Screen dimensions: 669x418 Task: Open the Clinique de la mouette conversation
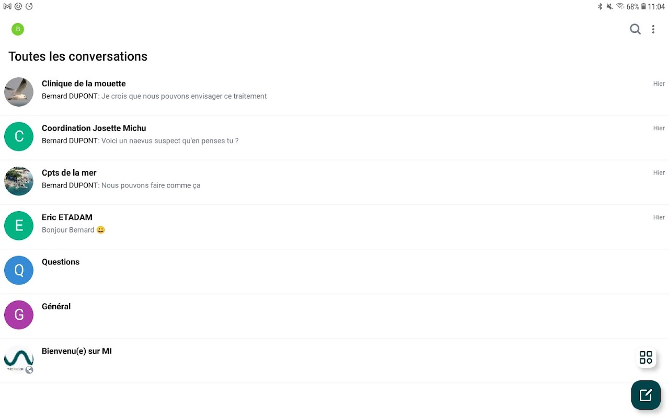click(84, 84)
